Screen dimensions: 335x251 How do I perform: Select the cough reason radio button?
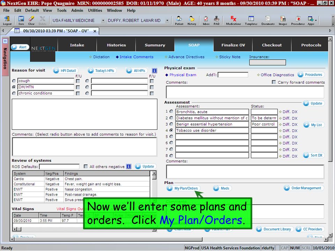(14, 81)
